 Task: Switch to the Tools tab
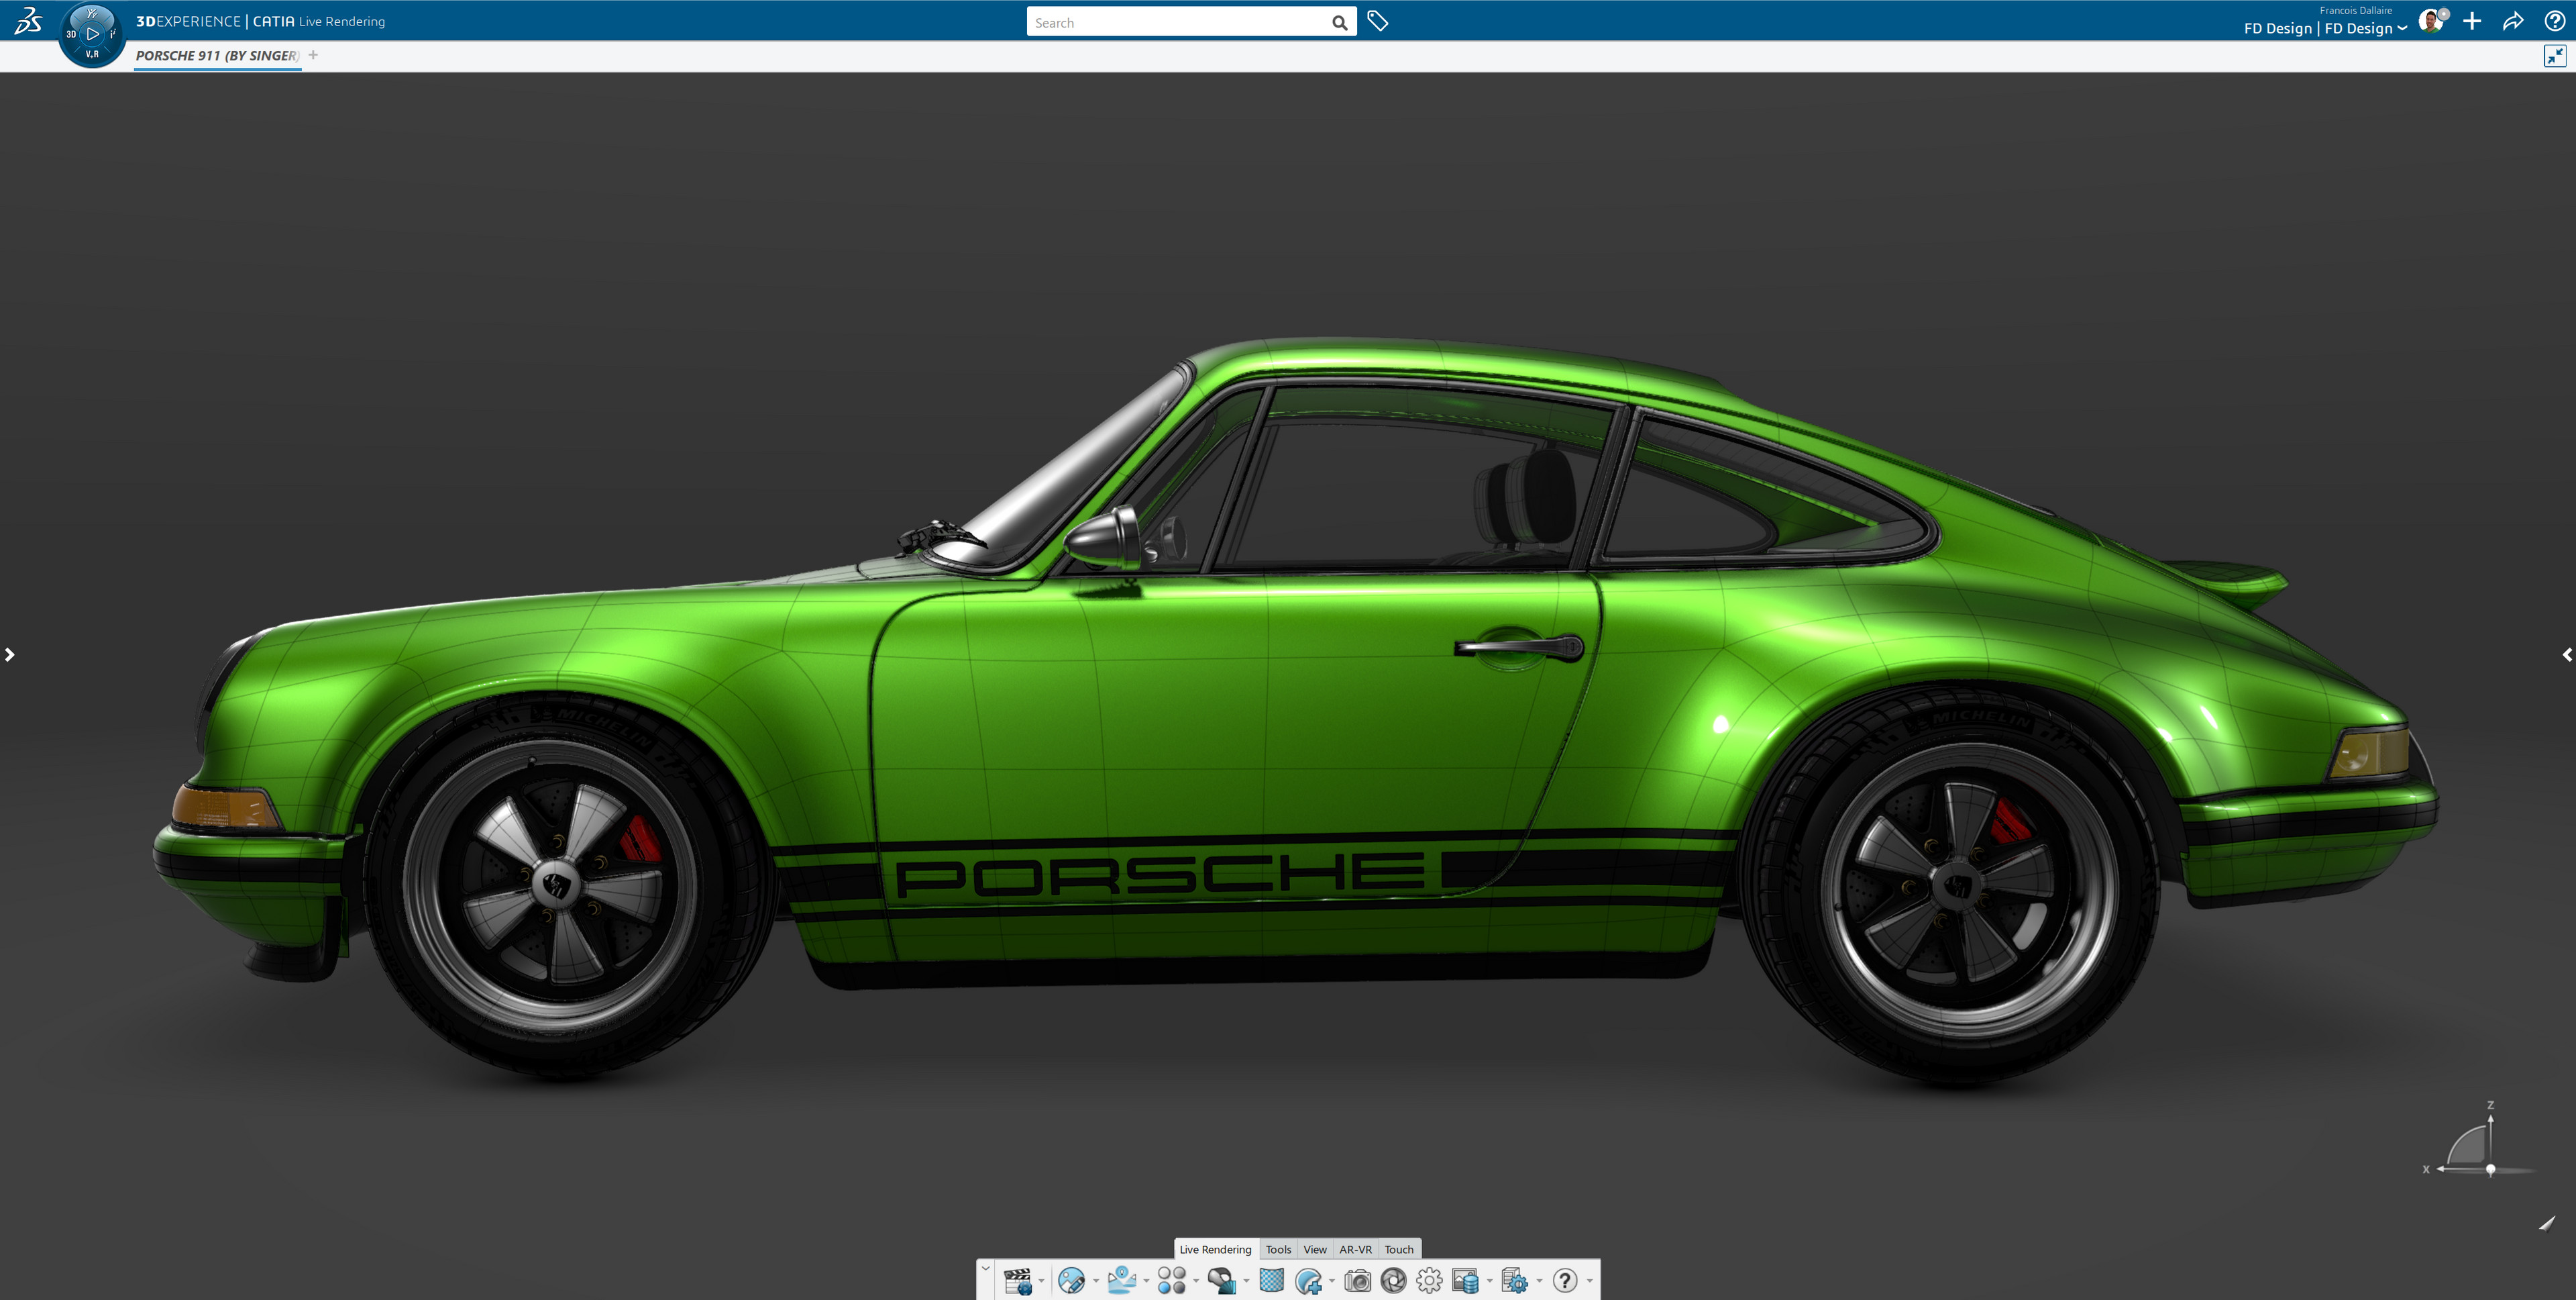(x=1278, y=1249)
